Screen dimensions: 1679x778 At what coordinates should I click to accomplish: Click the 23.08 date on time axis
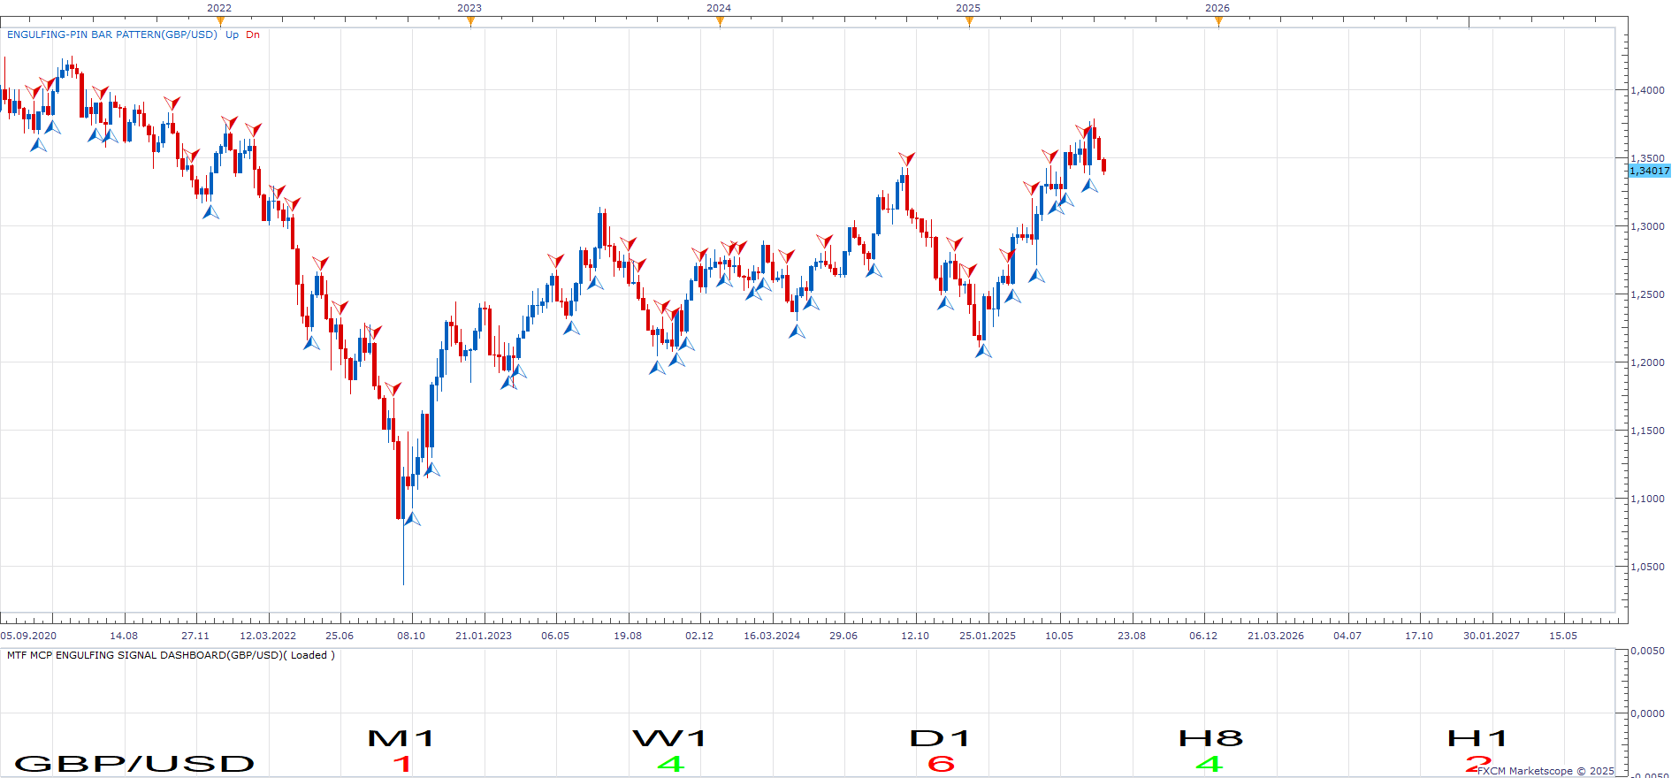click(1132, 636)
